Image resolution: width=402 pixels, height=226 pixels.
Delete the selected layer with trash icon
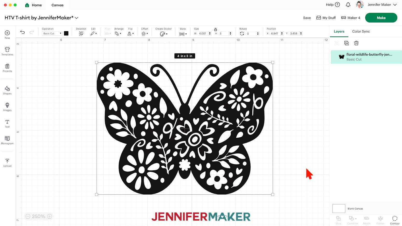[356, 43]
